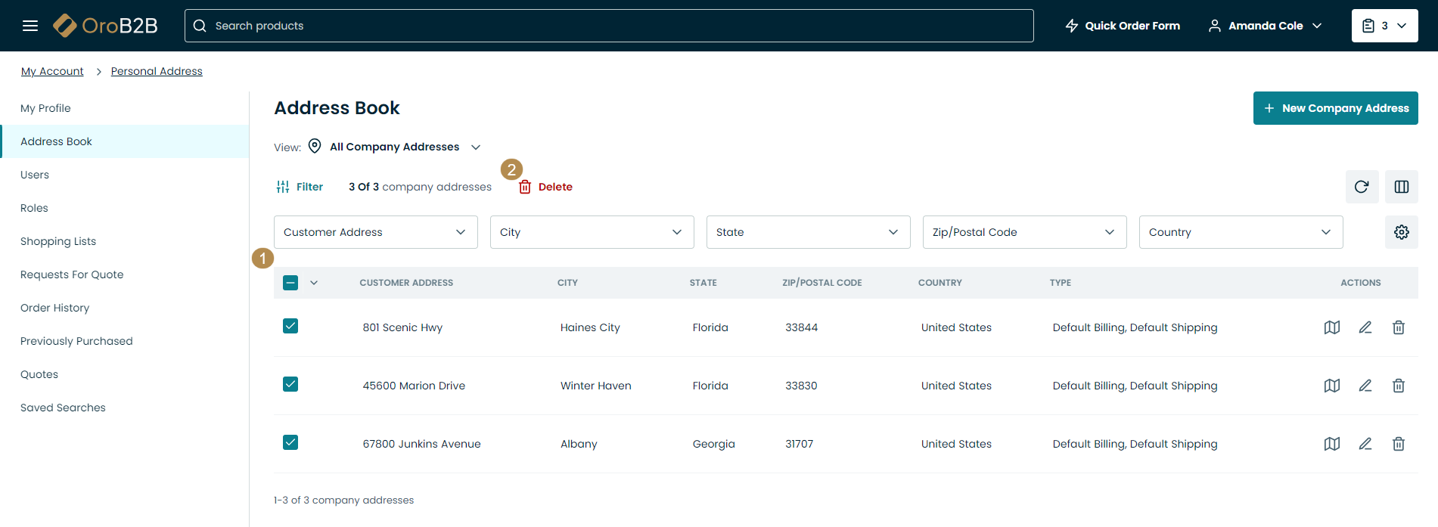This screenshot has width=1438, height=527.
Task: Uncheck the 45600 Marion Drive checkbox
Action: pyautogui.click(x=290, y=384)
